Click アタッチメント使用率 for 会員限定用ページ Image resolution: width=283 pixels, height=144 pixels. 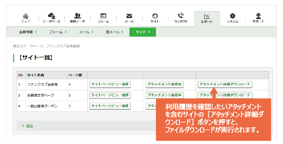pyautogui.click(x=164, y=95)
